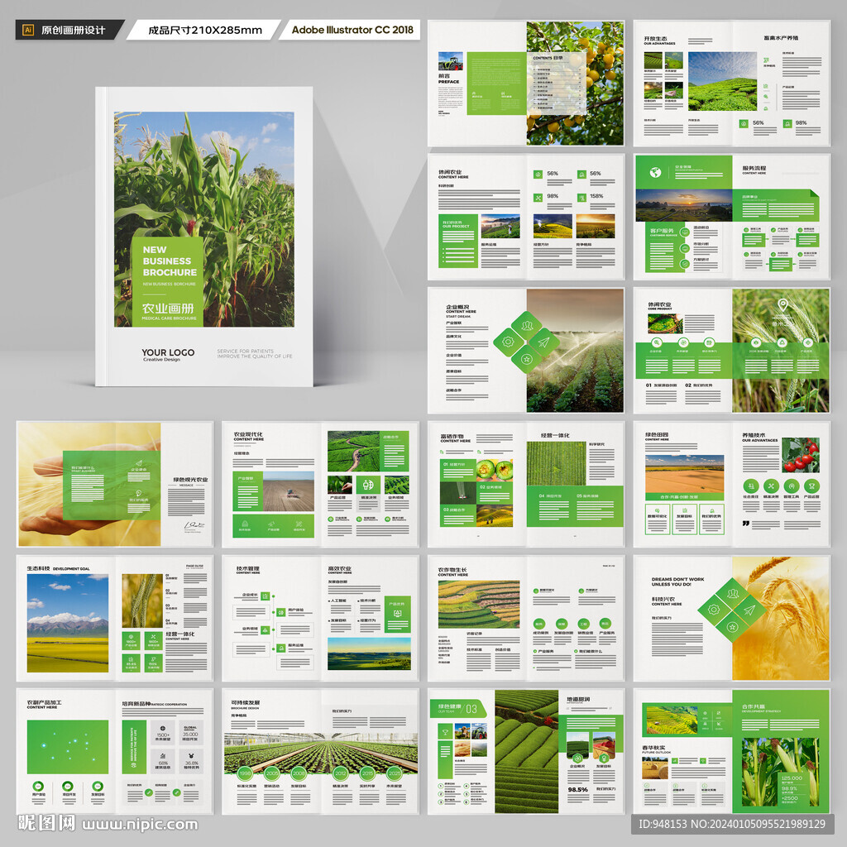This screenshot has width=847, height=847.
Task: Click the 前言 PREFACE heading
Action: coord(449,79)
